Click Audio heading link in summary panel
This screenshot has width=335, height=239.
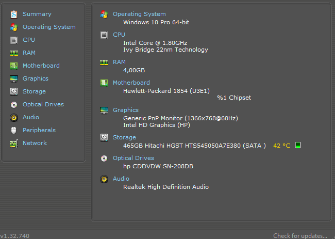coord(121,179)
